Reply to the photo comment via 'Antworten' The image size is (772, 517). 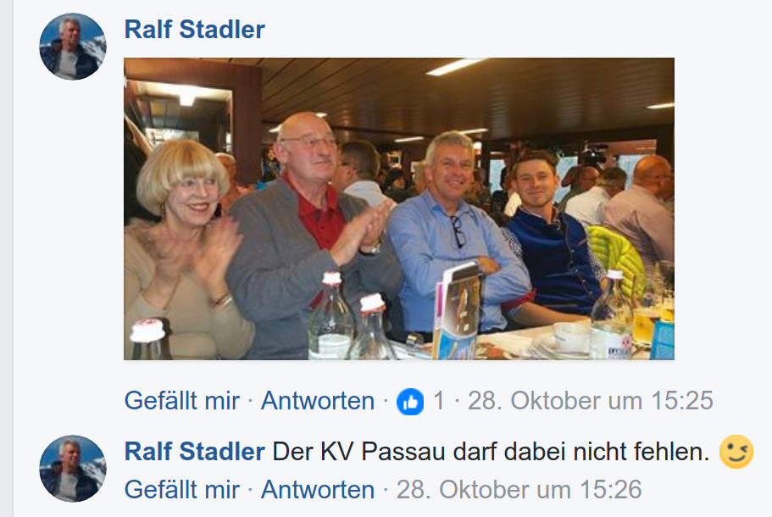pyautogui.click(x=318, y=401)
